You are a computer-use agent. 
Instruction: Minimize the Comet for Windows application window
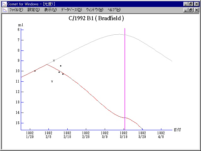(x=186, y=4)
